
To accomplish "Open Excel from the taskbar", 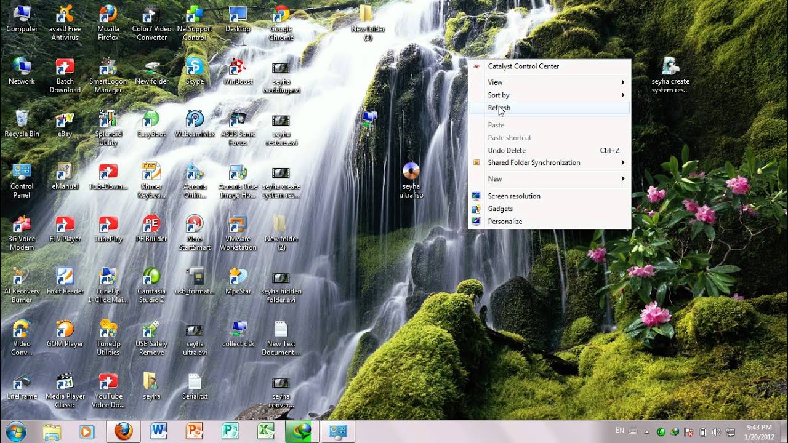I will coord(266,431).
